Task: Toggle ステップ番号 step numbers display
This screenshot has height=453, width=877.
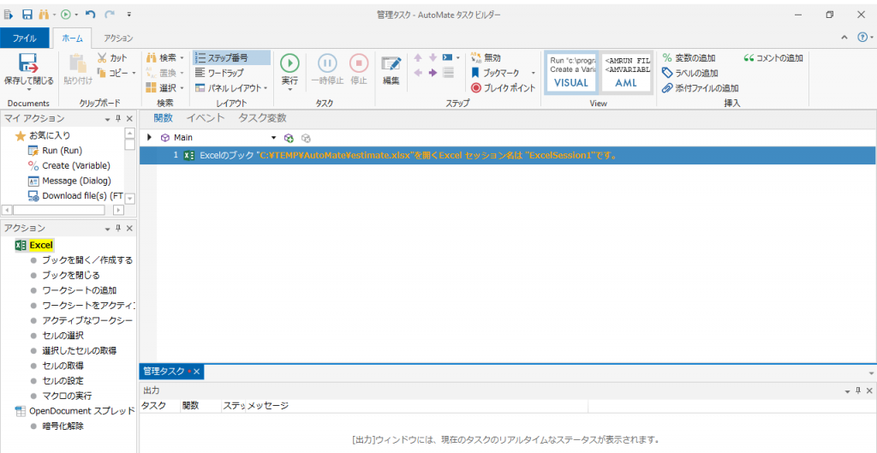Action: tap(231, 57)
